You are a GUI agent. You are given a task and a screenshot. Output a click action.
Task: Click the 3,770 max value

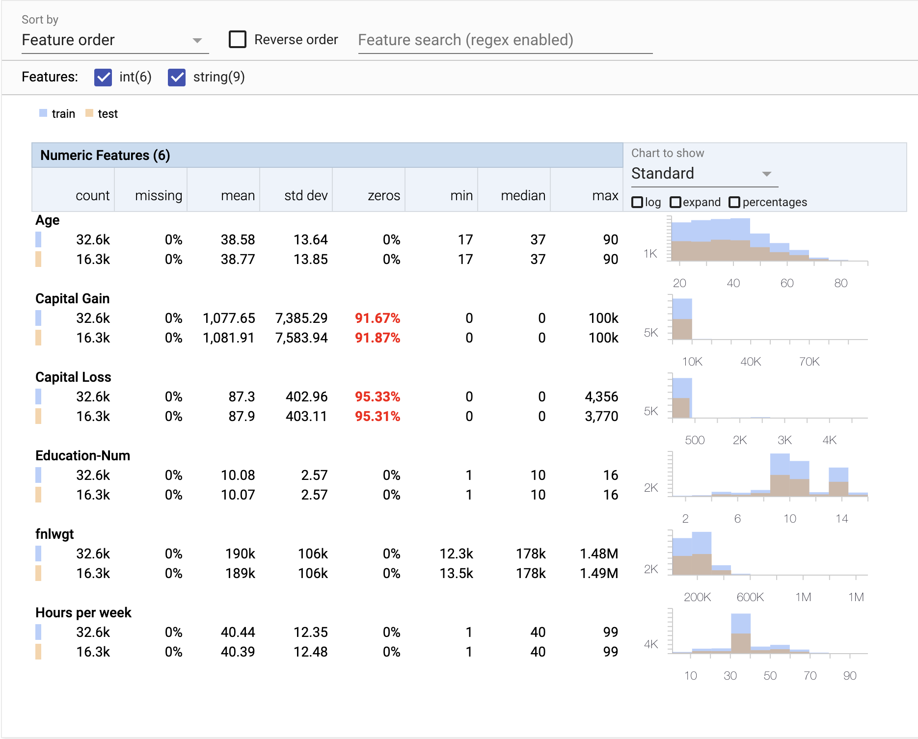tap(601, 416)
